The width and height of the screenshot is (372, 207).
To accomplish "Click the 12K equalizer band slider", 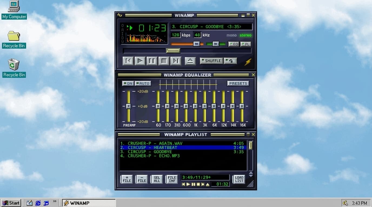I will 223,106.
